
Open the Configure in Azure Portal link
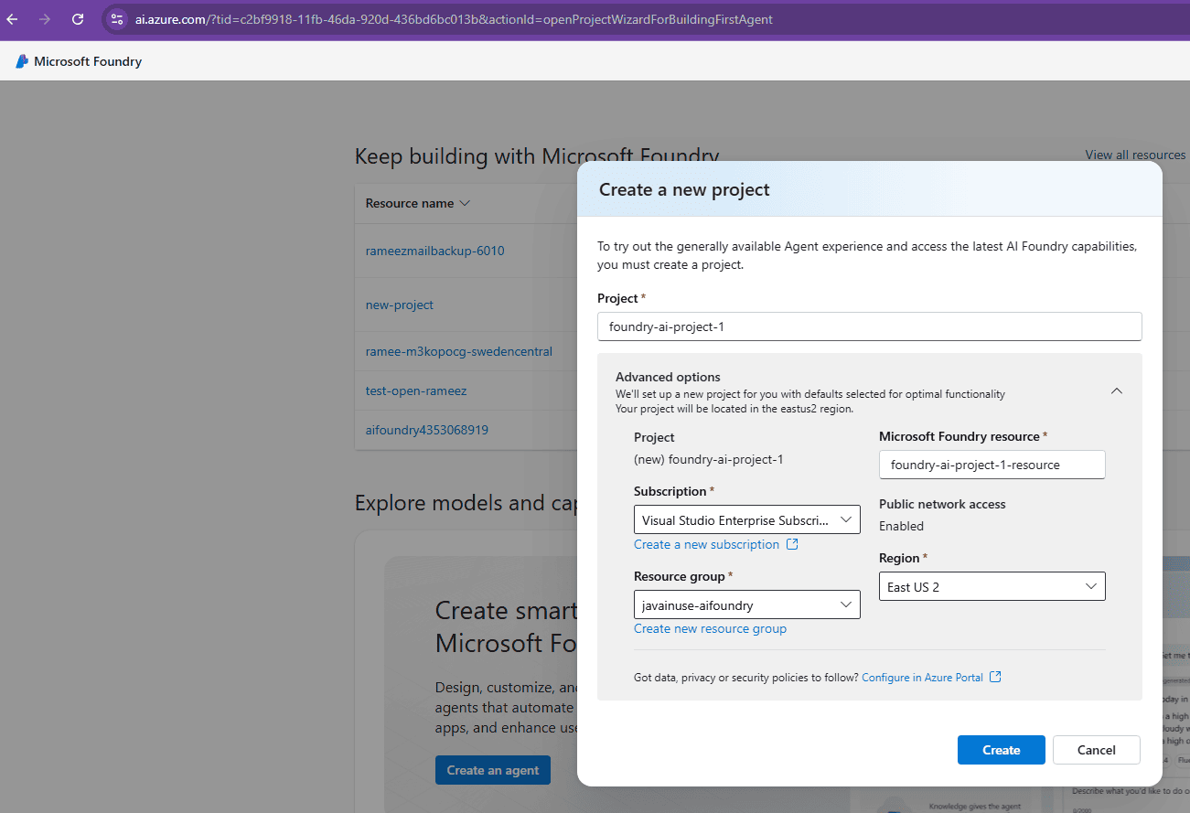pyautogui.click(x=922, y=678)
